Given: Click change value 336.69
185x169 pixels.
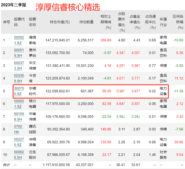Looking at the screenshot, I should (x=106, y=40).
